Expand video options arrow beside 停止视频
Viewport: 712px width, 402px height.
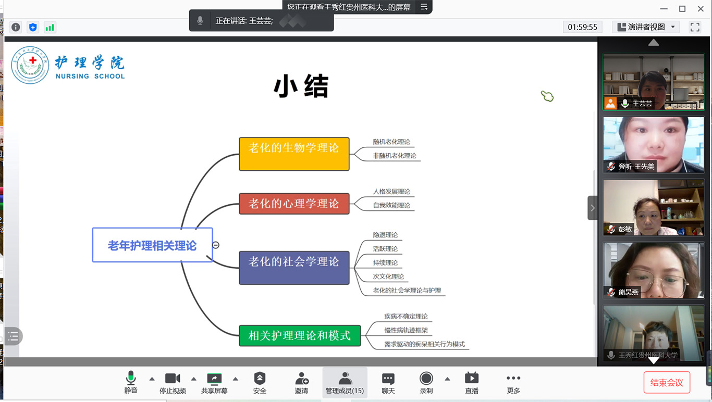click(x=193, y=379)
